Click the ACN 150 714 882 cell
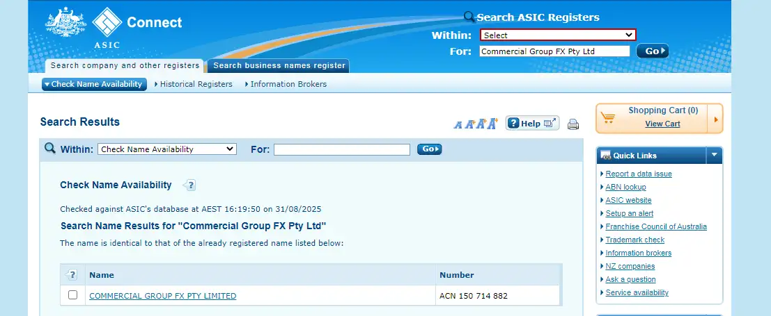The width and height of the screenshot is (771, 316). [x=497, y=296]
